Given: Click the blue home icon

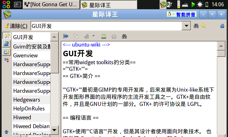Looking at the screenshot, I should [222, 26].
